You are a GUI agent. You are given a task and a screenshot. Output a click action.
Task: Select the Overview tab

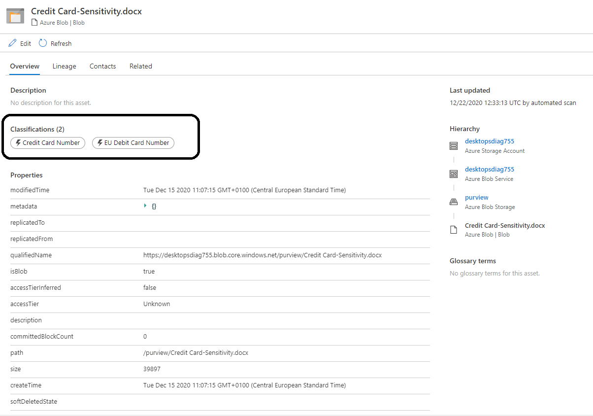pyautogui.click(x=25, y=66)
